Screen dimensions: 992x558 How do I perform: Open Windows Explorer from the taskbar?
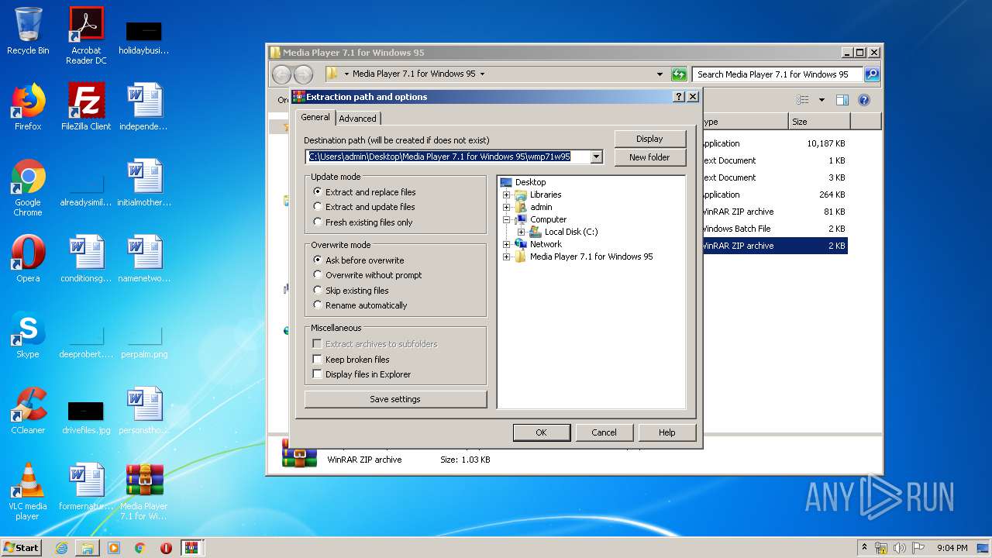point(88,548)
